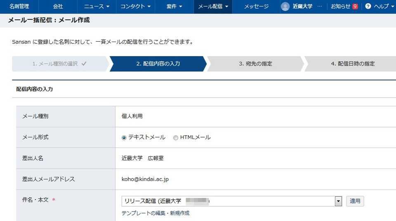Click the 差出人名 label
Viewport: 396px width, 221px height.
[x=33, y=158]
